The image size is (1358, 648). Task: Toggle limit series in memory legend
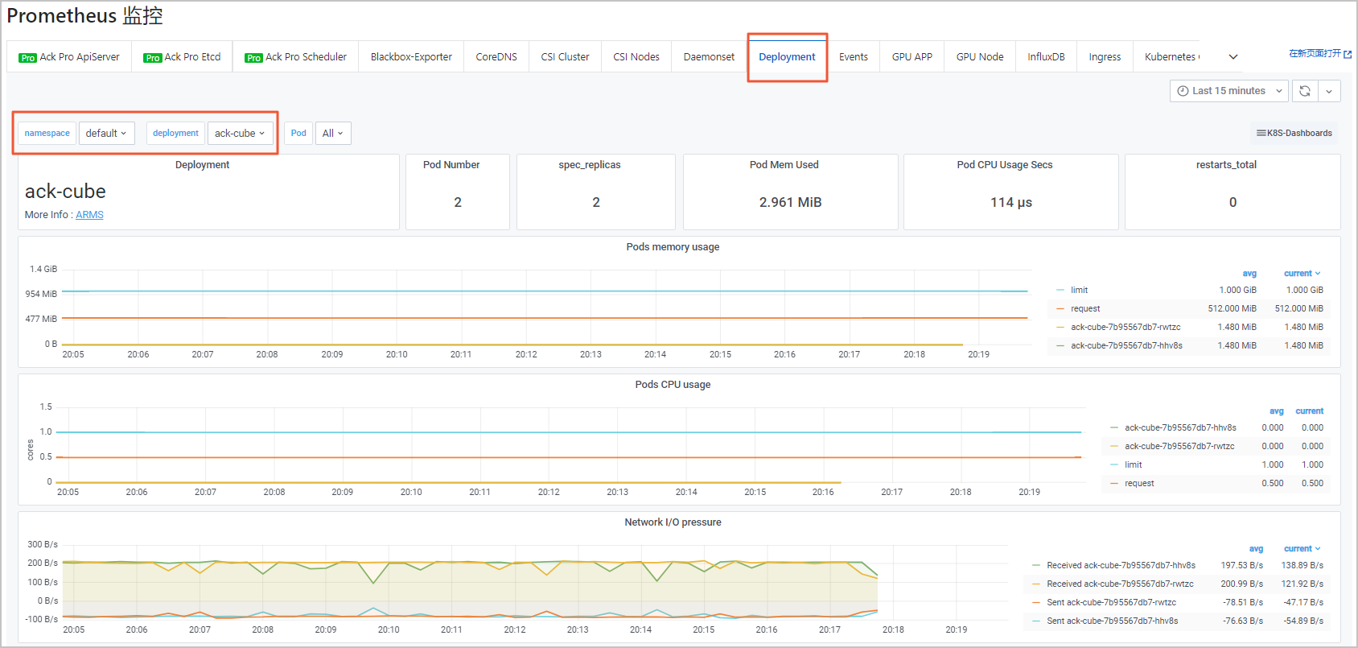[x=1079, y=290]
